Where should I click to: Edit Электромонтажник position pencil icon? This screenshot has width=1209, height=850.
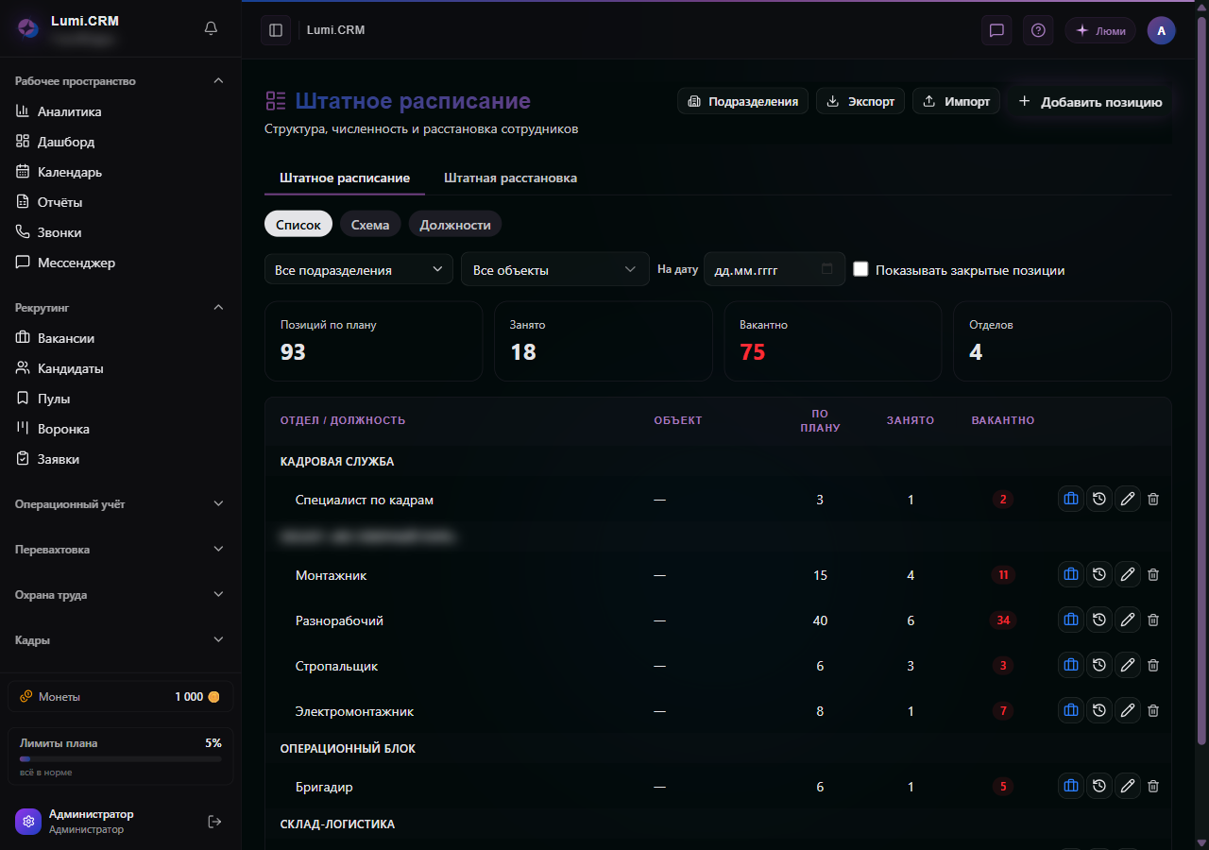1127,710
